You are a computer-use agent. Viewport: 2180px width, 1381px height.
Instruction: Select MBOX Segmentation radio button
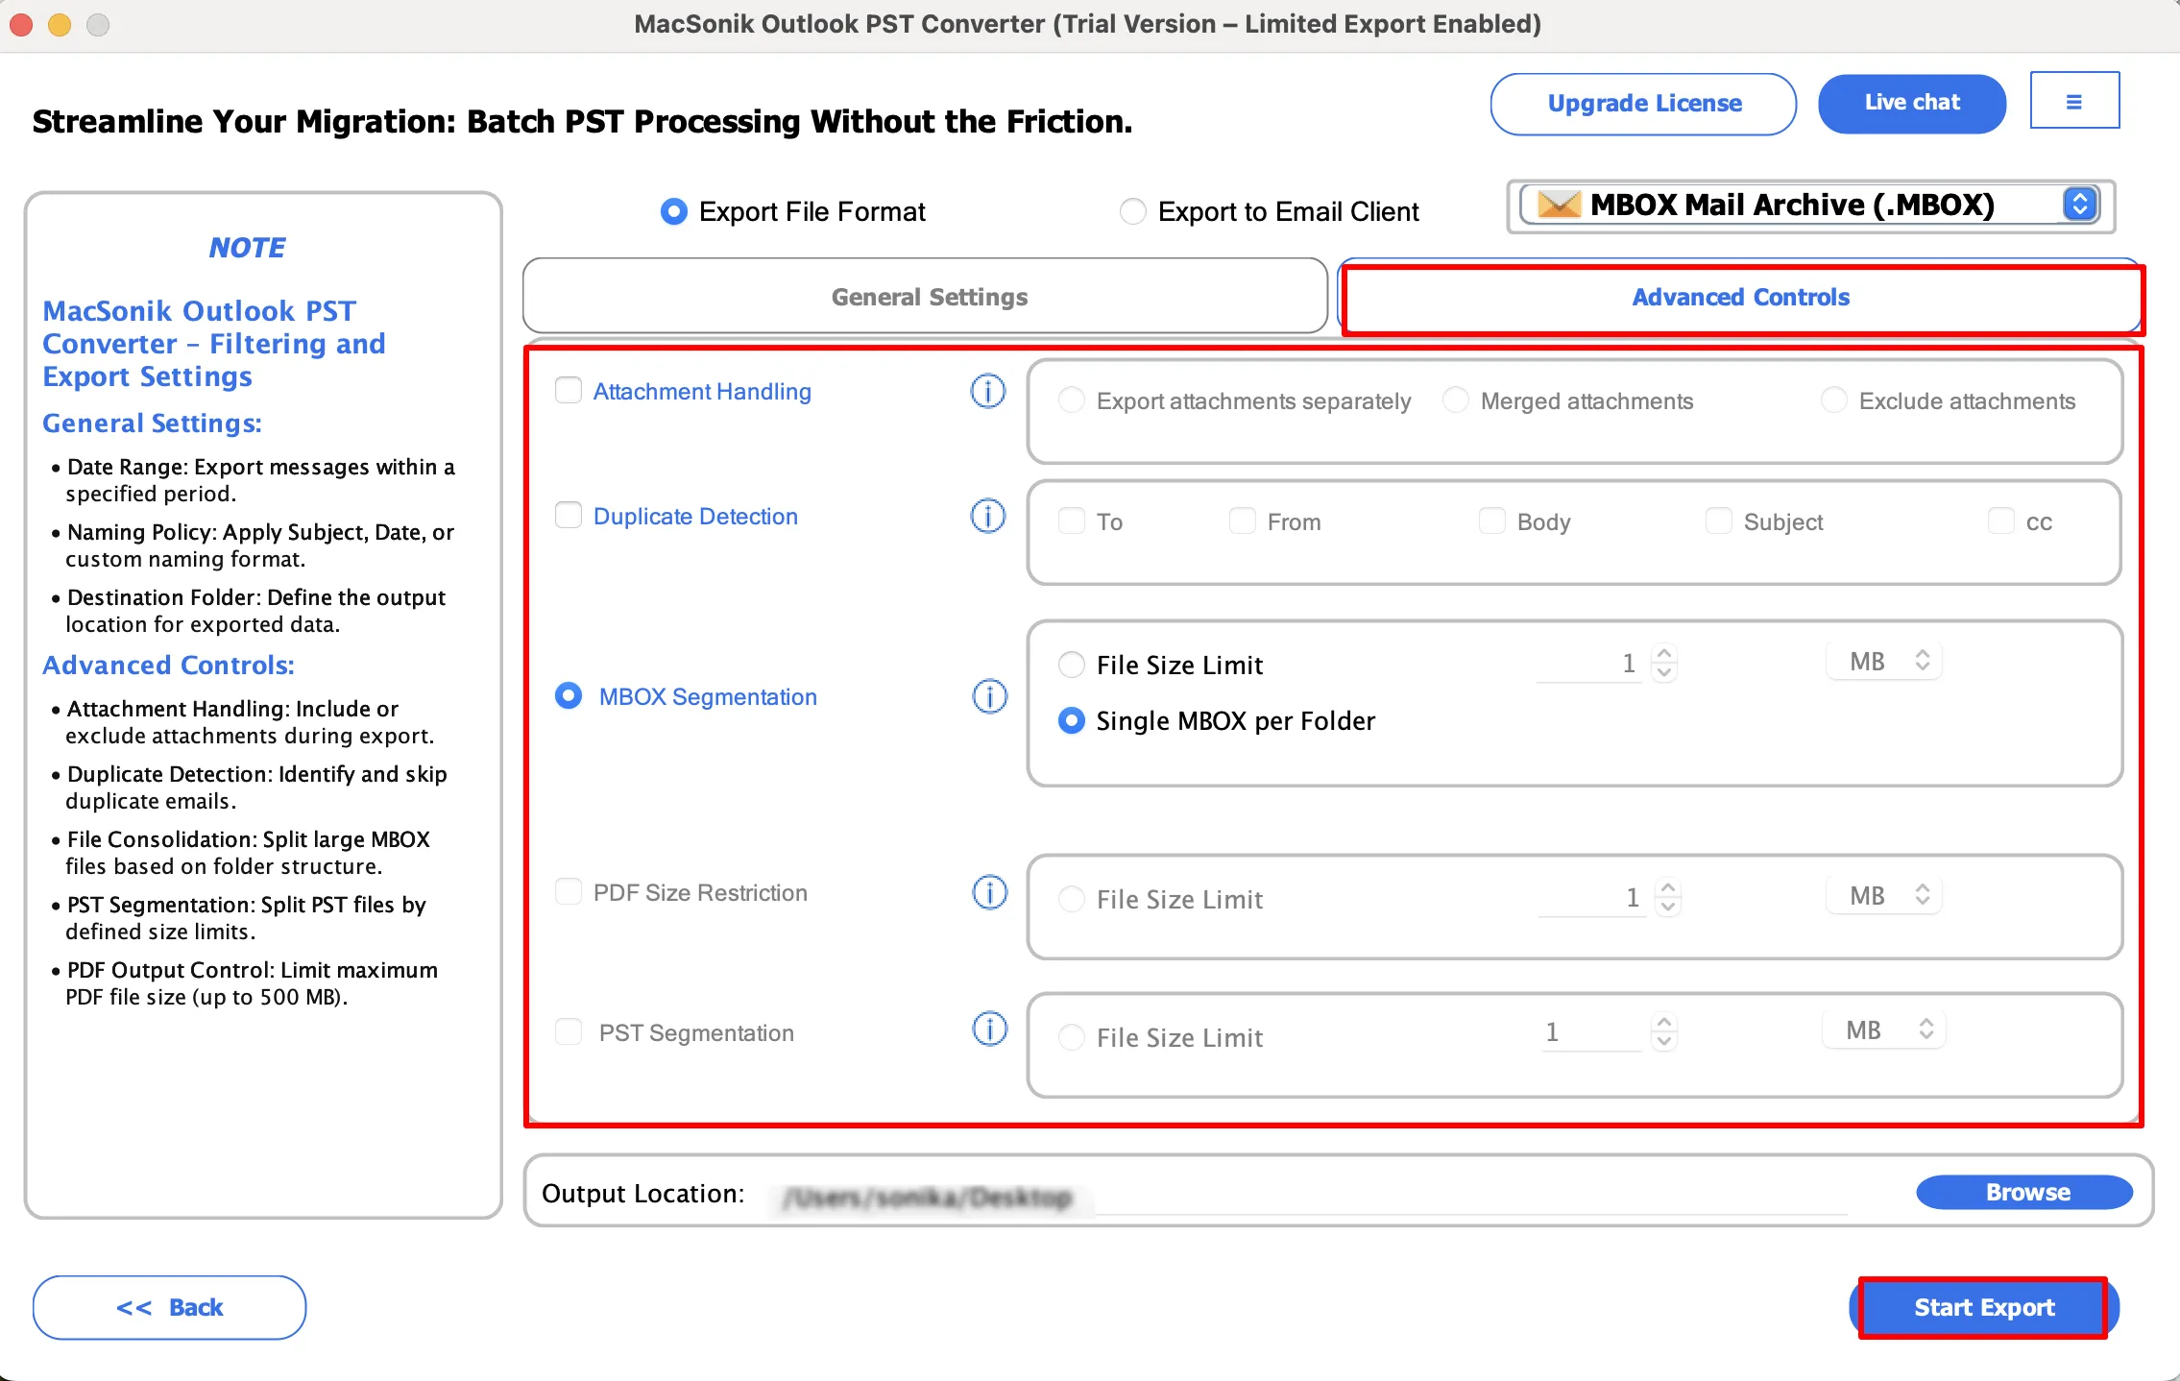[x=569, y=695]
